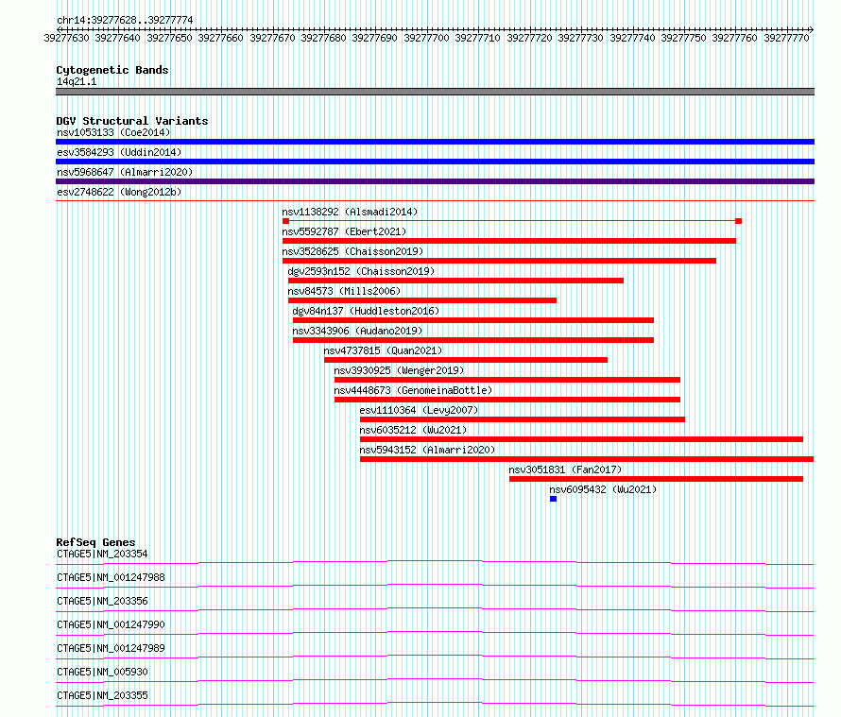Open esv2748622 (Wong2012b) variant label
841x717 pixels.
coord(119,192)
